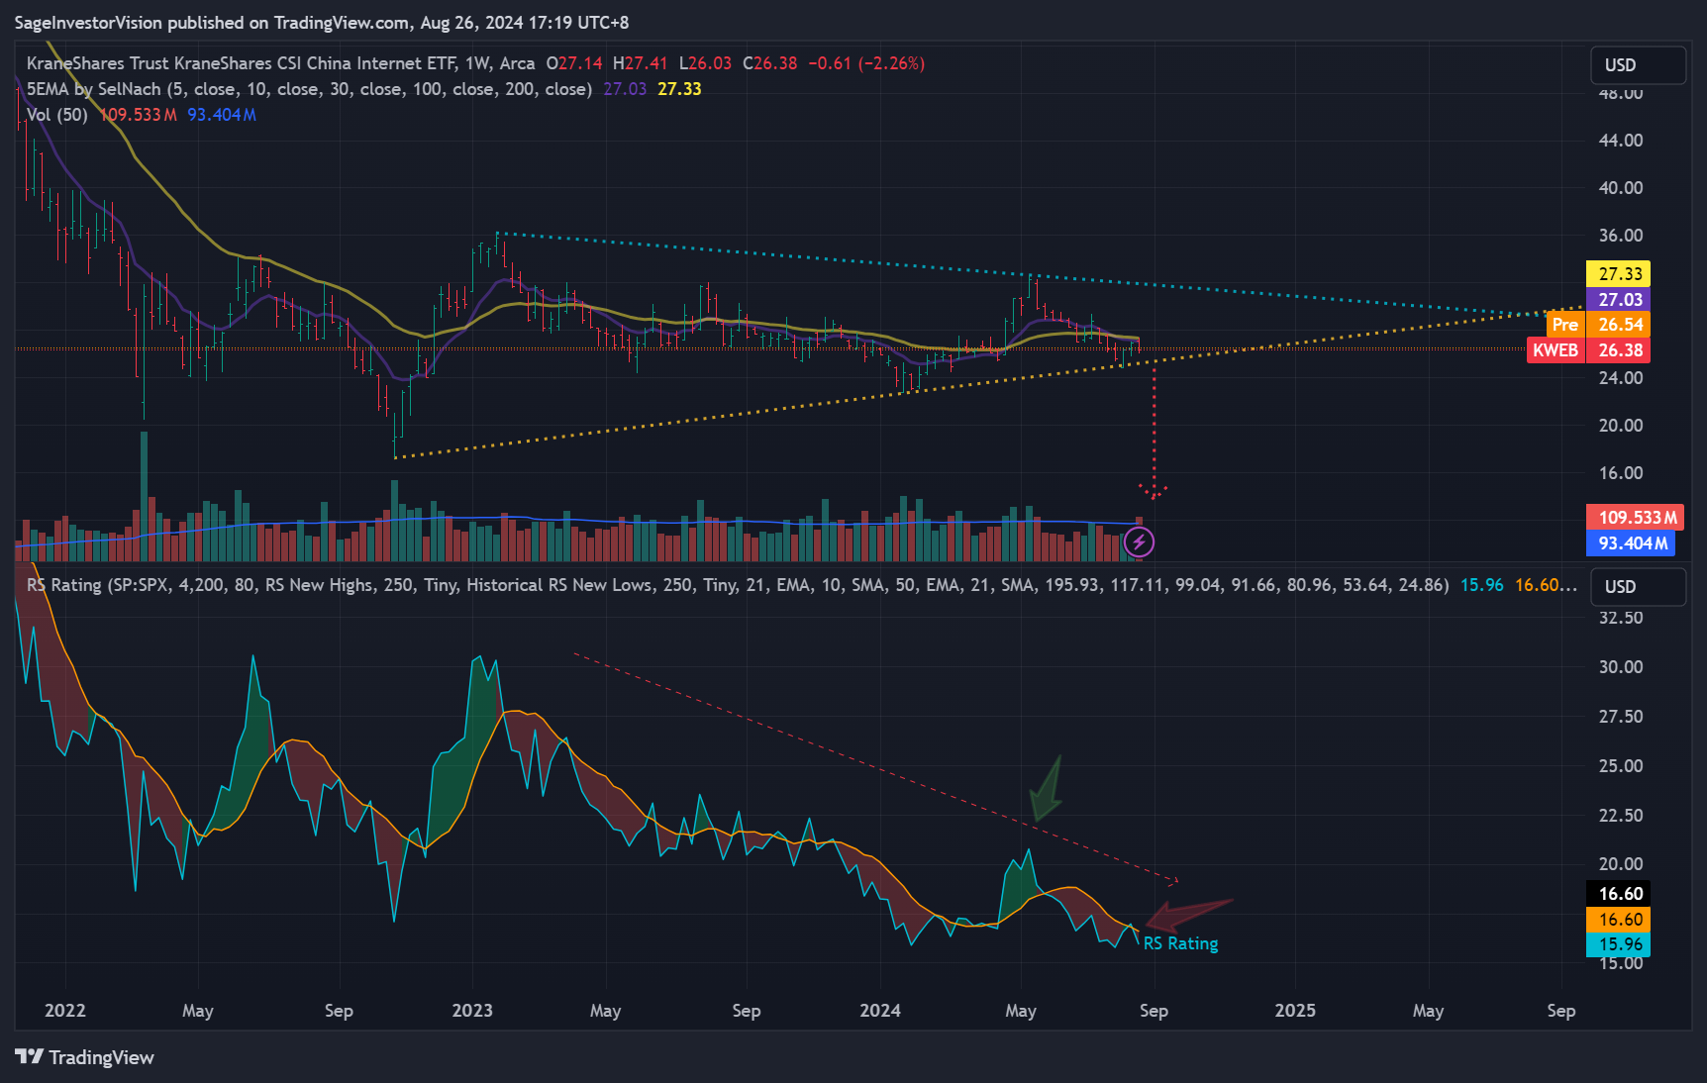
Task: Click the KWEB 26.38 price label
Action: [1588, 350]
